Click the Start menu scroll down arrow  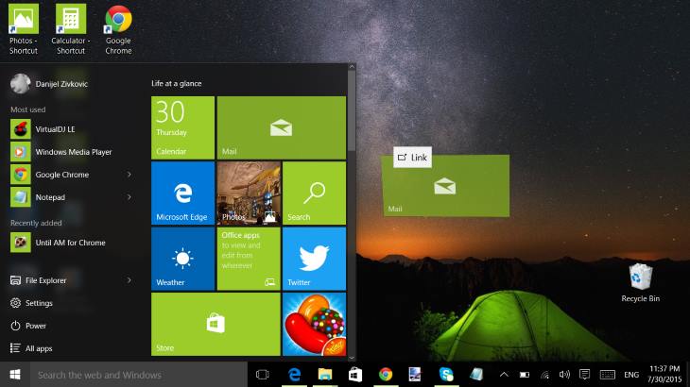coord(352,358)
